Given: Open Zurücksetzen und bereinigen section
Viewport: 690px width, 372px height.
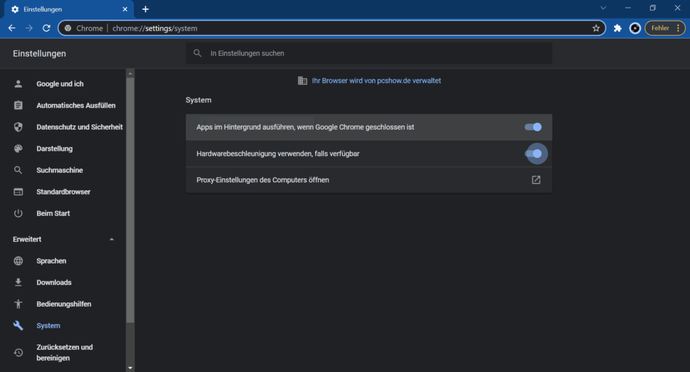Looking at the screenshot, I should [x=64, y=353].
